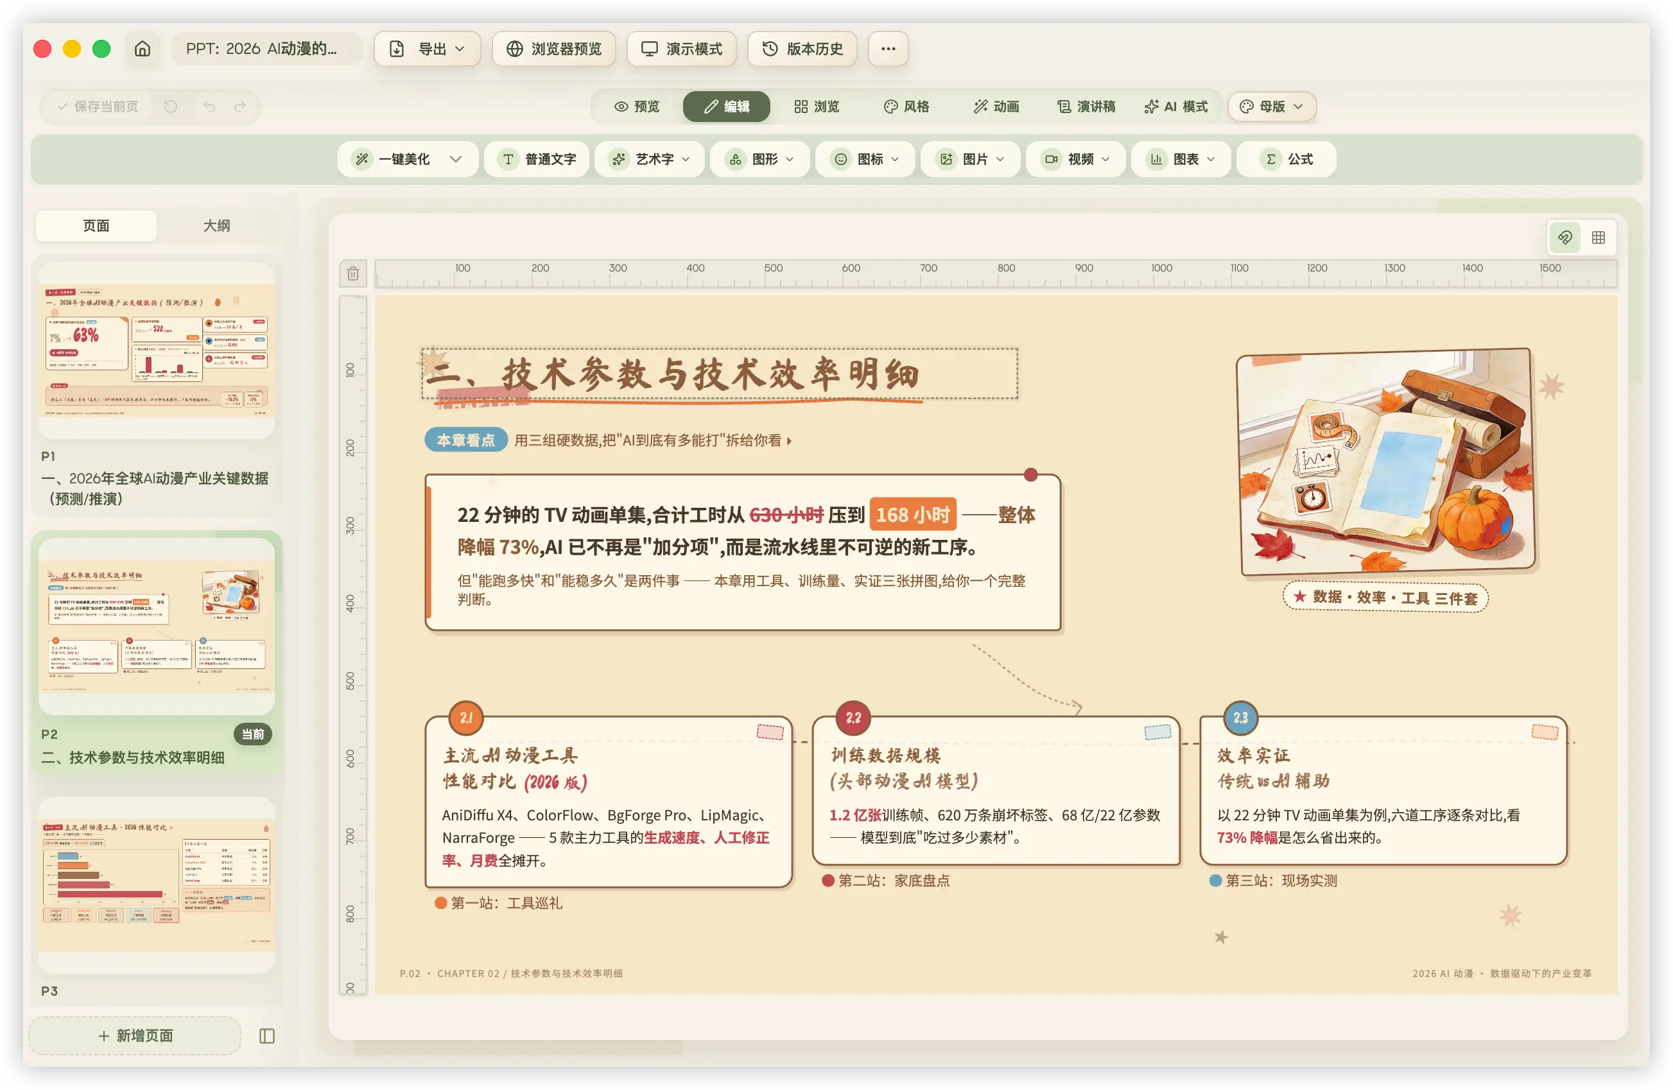Click 新增页面 to add a page
This screenshot has height=1090, width=1673.
135,1035
